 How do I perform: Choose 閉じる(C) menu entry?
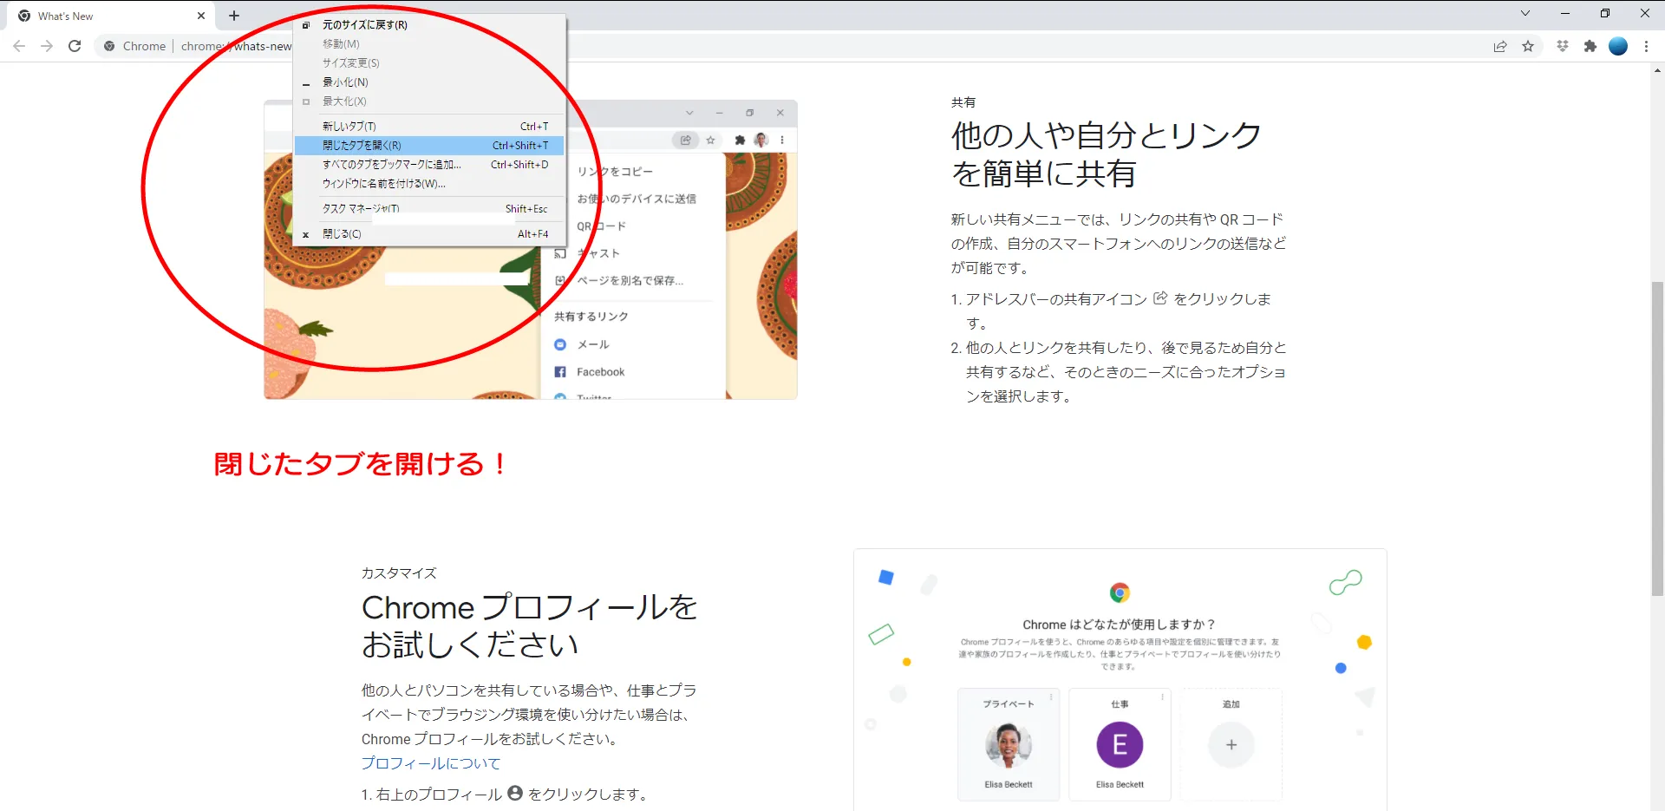429,234
